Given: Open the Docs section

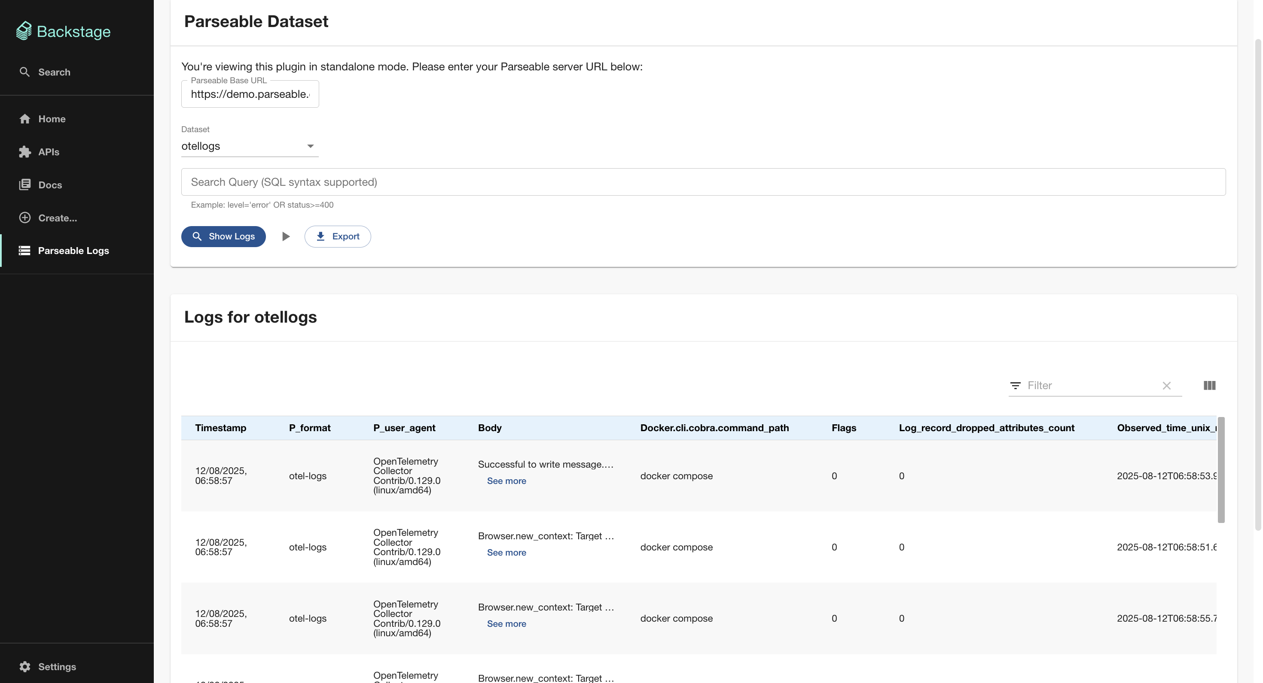Looking at the screenshot, I should pyautogui.click(x=77, y=185).
